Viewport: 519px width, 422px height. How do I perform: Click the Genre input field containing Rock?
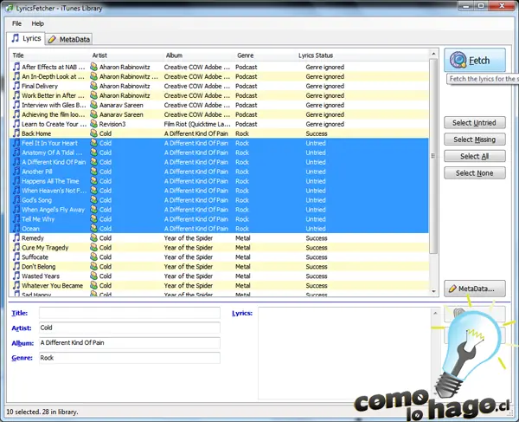click(x=130, y=358)
